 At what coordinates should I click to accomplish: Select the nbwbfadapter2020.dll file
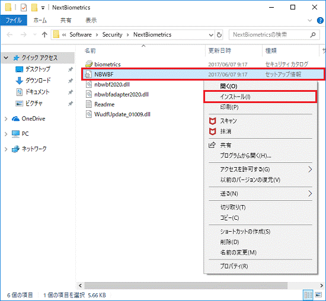click(x=122, y=94)
